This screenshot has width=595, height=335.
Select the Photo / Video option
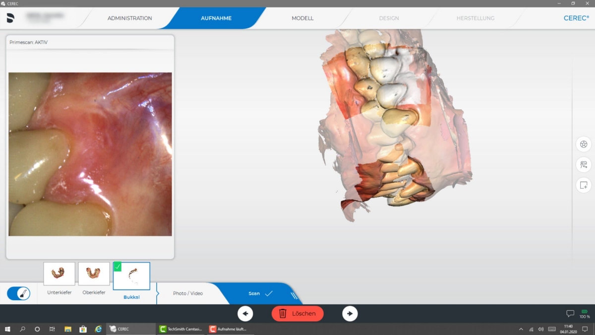[x=188, y=293]
